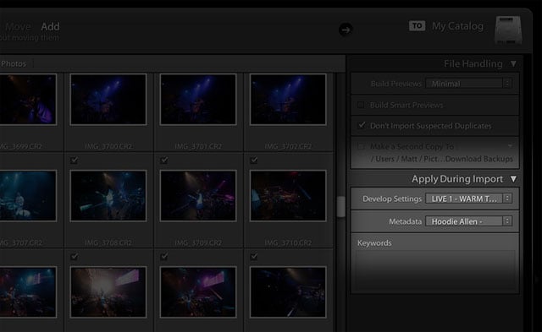Viewport: 542px width, 332px height.
Task: Collapse the Apply During Import triangle
Action: point(513,179)
